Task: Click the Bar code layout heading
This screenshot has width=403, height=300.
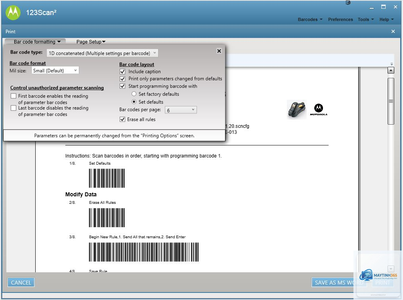Action: click(137, 65)
